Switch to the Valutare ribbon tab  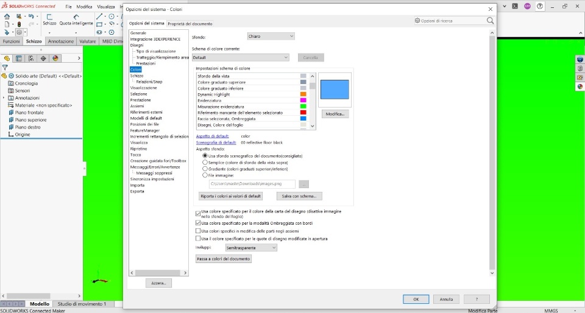(88, 41)
